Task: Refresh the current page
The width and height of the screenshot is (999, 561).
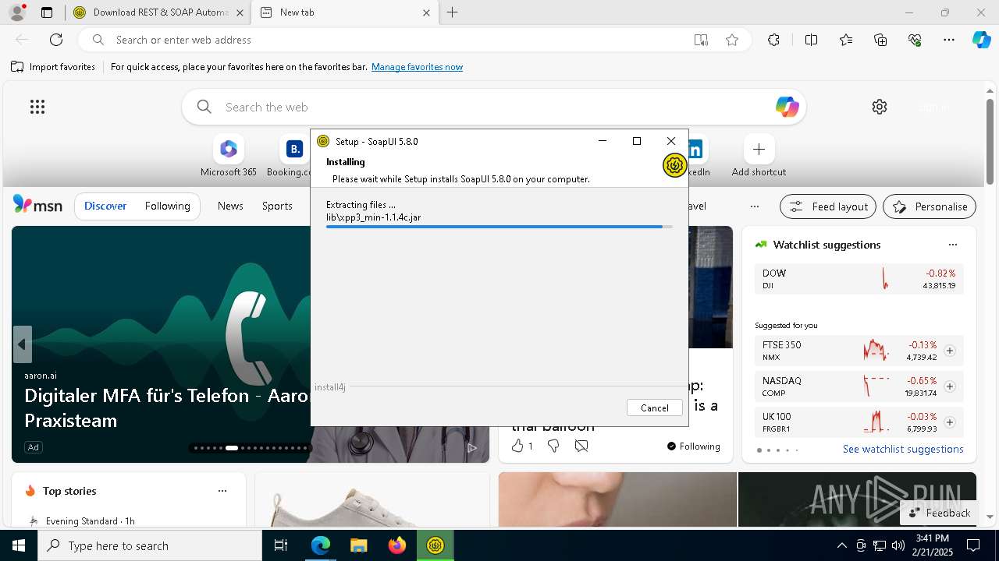Action: (56, 40)
